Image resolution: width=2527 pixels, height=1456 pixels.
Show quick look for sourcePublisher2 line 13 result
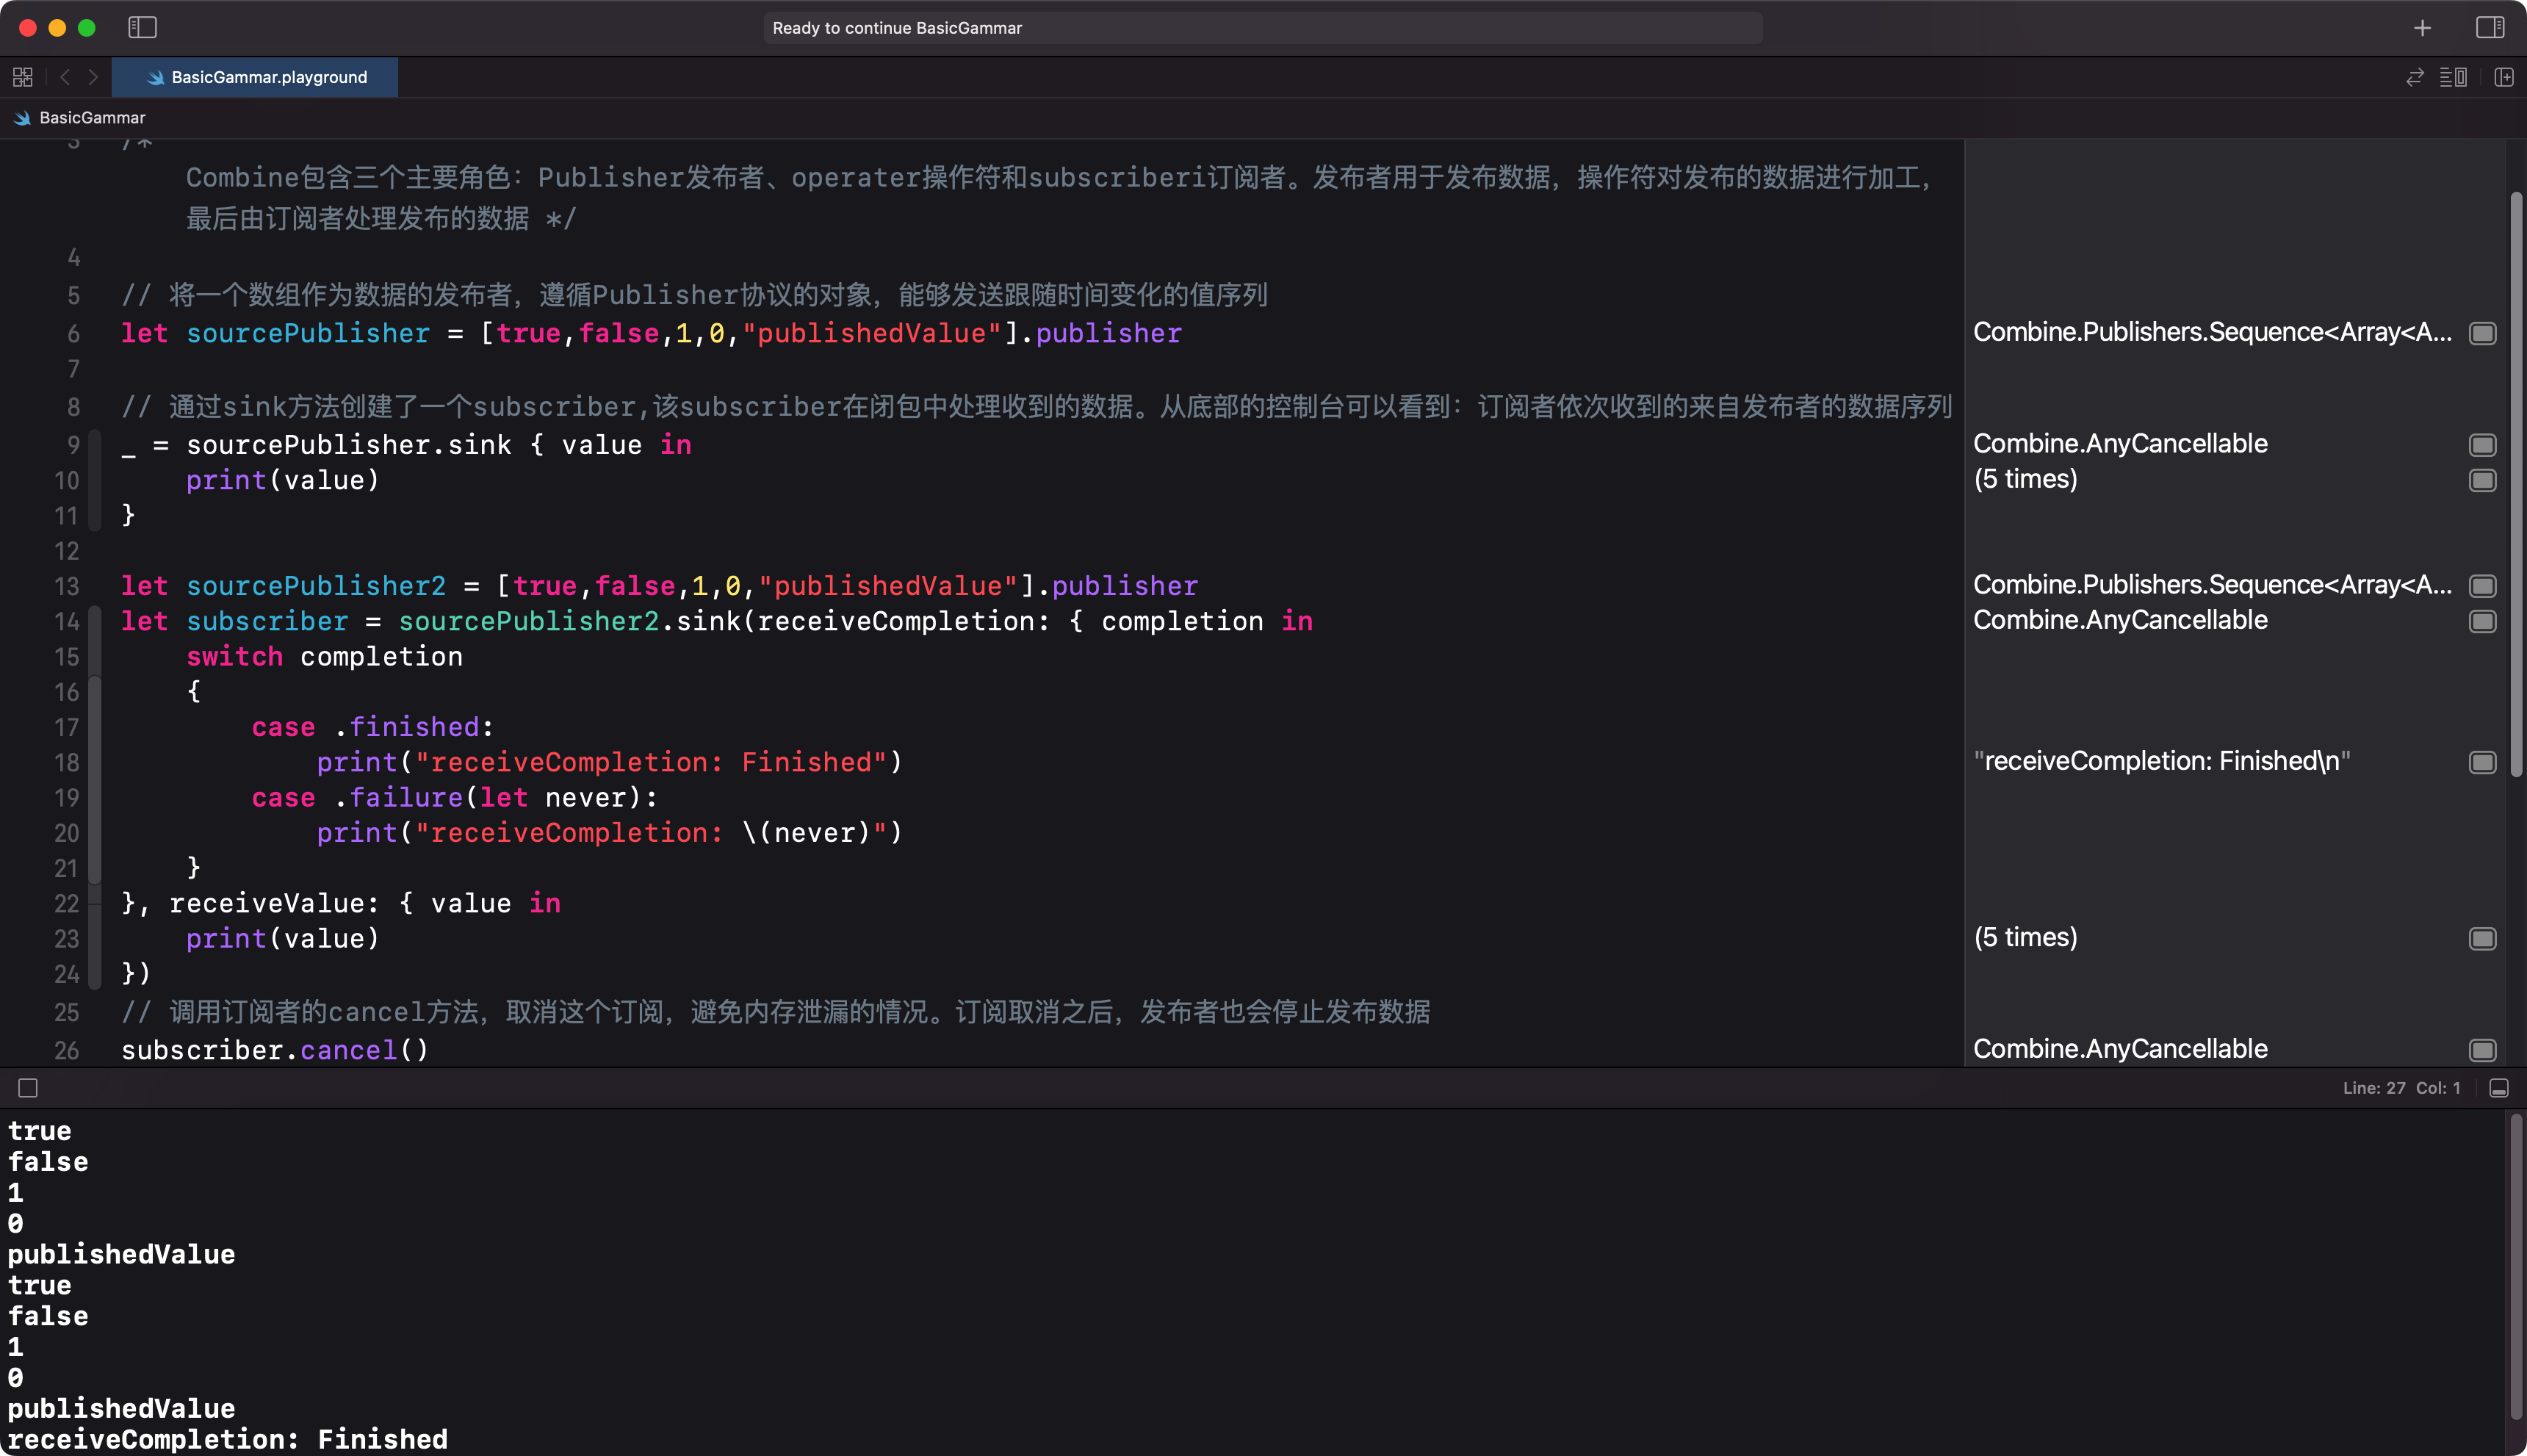coord(2482,586)
